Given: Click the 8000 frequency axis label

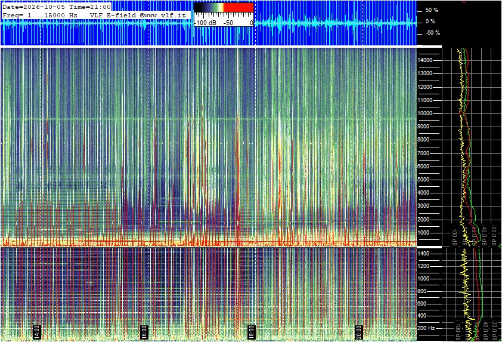Looking at the screenshot, I should (x=423, y=140).
